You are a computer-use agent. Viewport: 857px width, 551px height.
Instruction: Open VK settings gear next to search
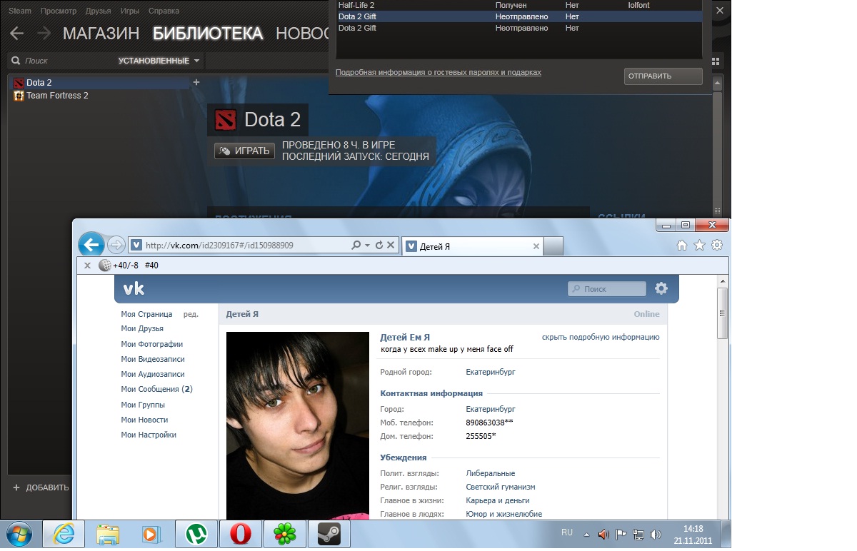(661, 288)
